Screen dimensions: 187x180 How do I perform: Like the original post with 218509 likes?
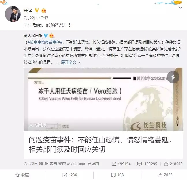pos(173,164)
